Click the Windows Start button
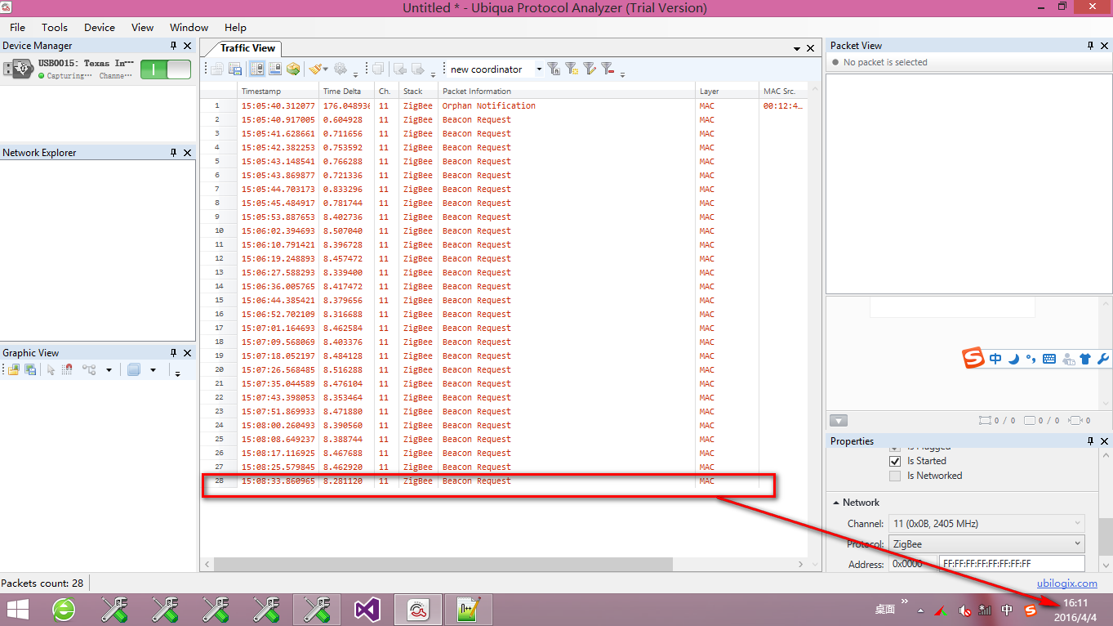1113x626 pixels. 18,610
